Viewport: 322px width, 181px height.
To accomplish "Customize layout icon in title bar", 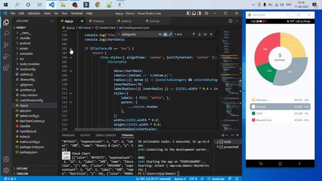I will tap(206, 14).
